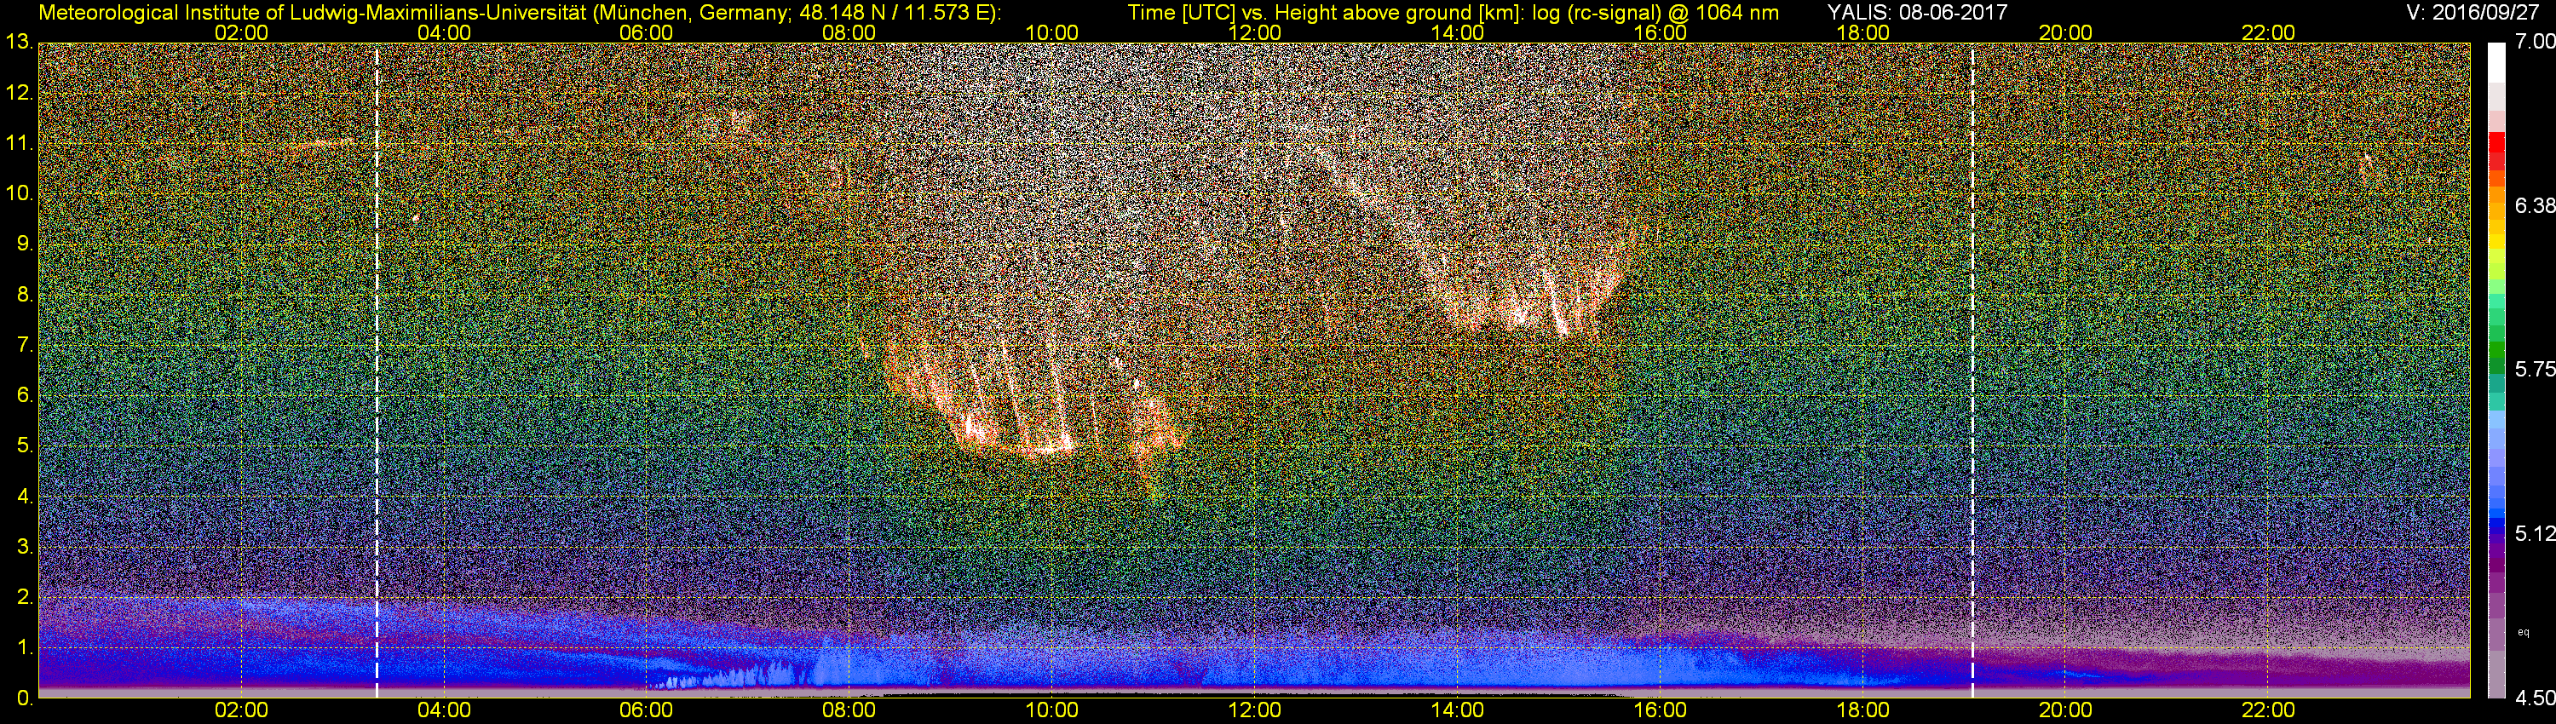Screen dimensions: 2556x724
Task: Click the 22:00 label on the upper time axis
Action: point(2268,32)
